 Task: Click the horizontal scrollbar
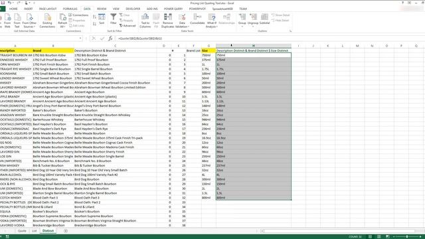coord(339,231)
